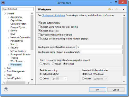The image size is (129, 97).
Task: Expand the Help tree node
Action: click(5, 75)
